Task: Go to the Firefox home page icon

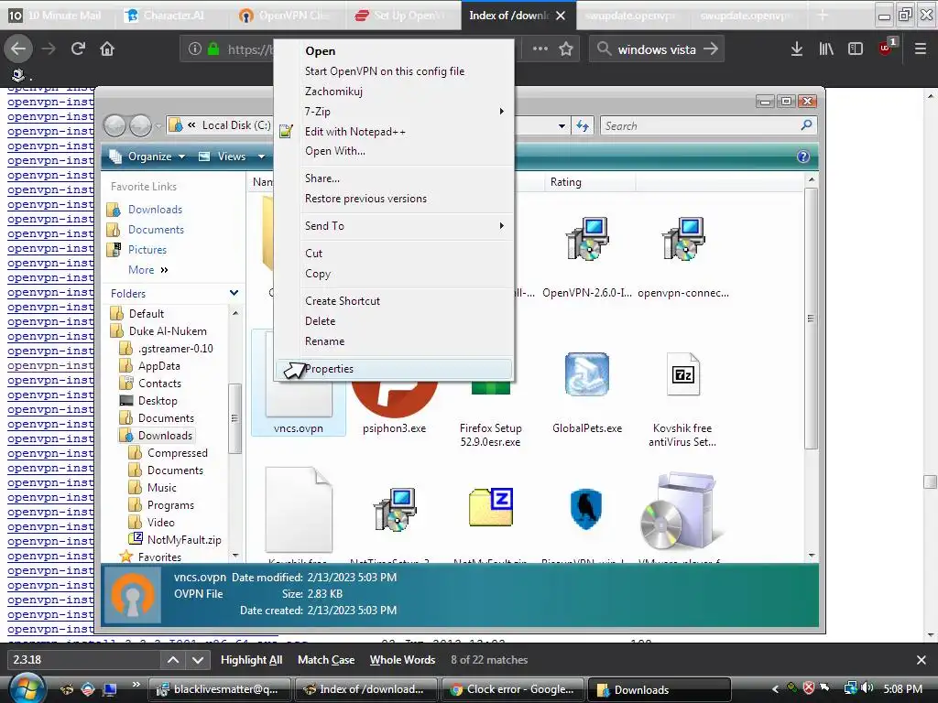Action: (x=107, y=49)
